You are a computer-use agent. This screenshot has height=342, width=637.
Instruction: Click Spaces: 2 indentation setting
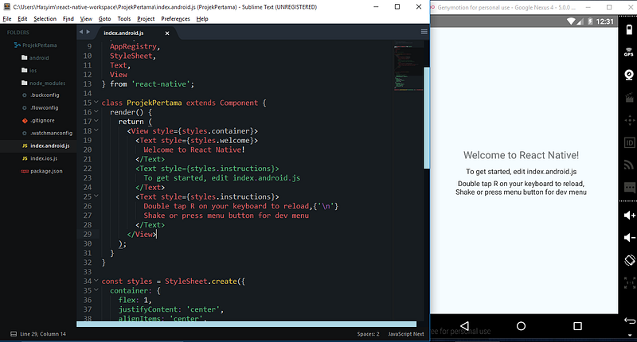click(368, 334)
